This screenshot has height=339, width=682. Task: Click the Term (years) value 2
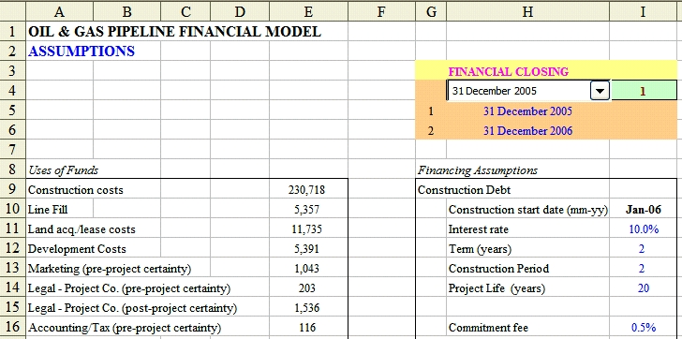coord(642,249)
